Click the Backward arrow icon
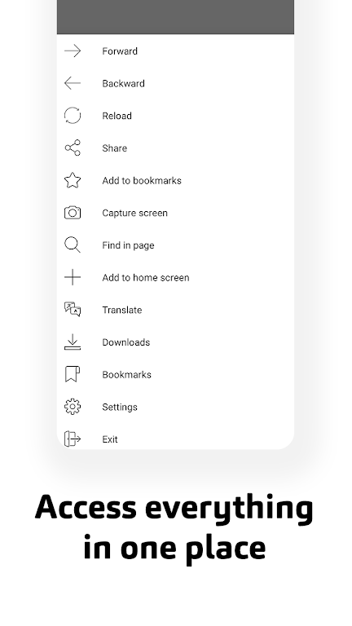352x626 pixels. (73, 83)
